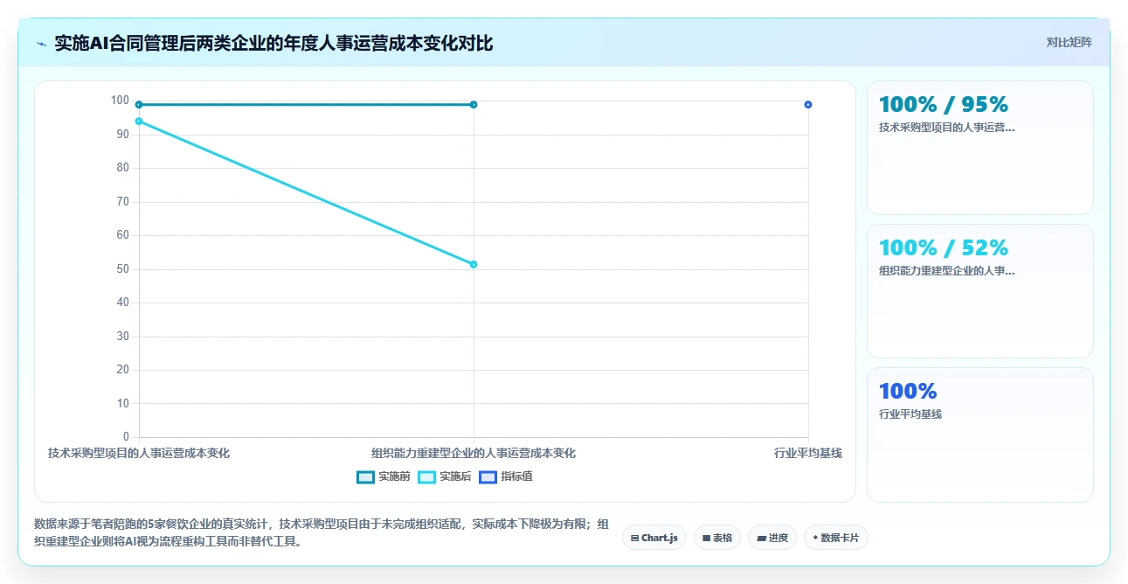Toggle the 实施前 legend swatch

click(365, 476)
